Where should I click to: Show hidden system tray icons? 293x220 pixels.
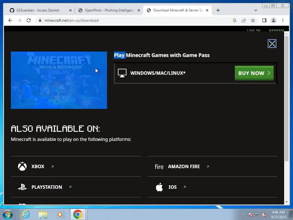pos(243,215)
